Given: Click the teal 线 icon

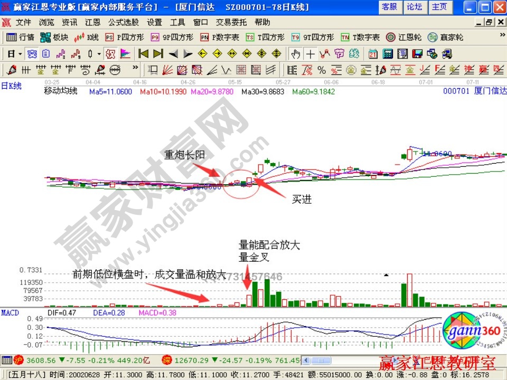Looking at the screenshot, I should 354,54.
